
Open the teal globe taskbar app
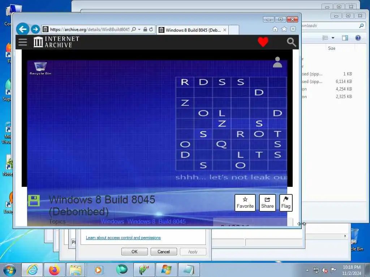(x=122, y=269)
